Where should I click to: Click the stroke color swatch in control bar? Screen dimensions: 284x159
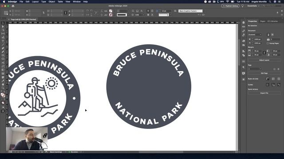coord(110,15)
